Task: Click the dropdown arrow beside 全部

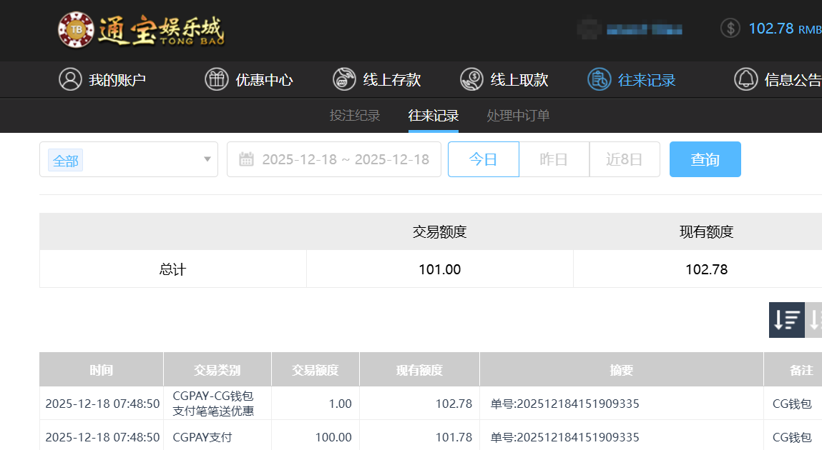Action: click(x=207, y=159)
